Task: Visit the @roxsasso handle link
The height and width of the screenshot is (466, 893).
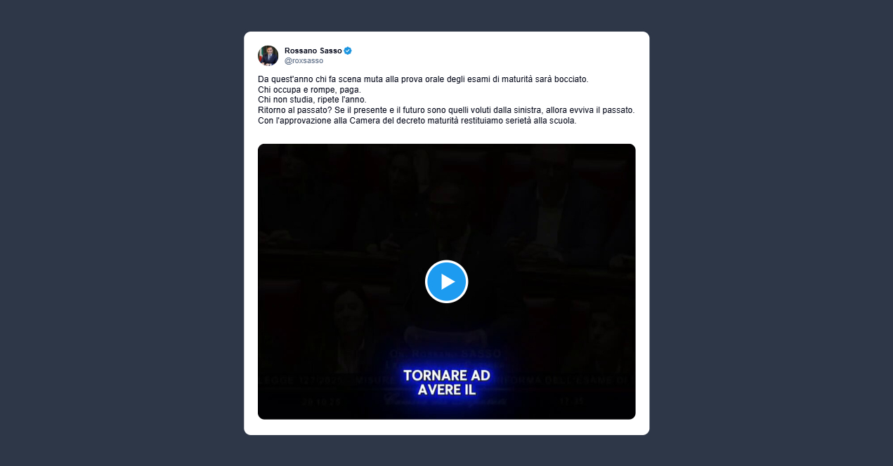Action: 304,61
